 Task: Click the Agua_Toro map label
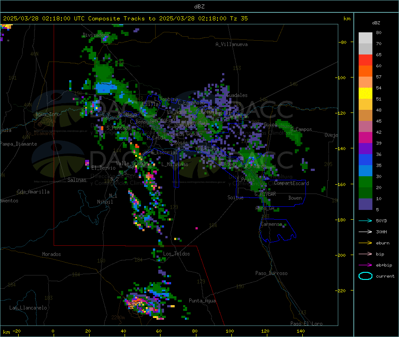coord(47,114)
